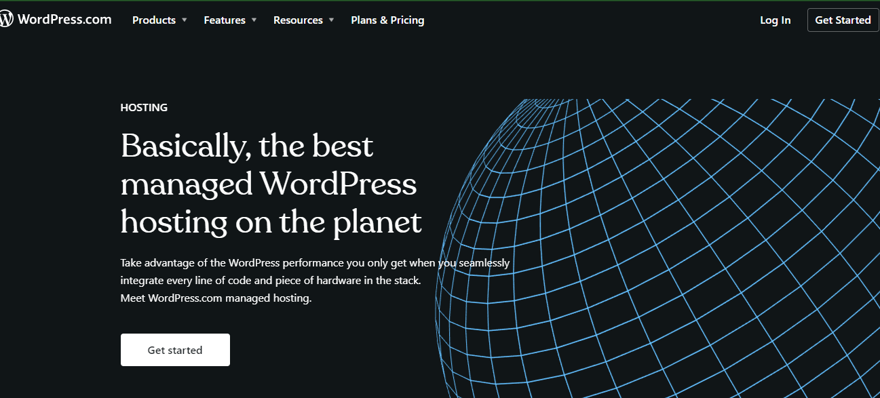This screenshot has width=880, height=398.
Task: Open the Features menu
Action: 225,20
